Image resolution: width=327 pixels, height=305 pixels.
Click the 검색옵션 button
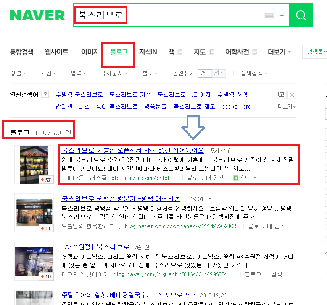tap(315, 52)
